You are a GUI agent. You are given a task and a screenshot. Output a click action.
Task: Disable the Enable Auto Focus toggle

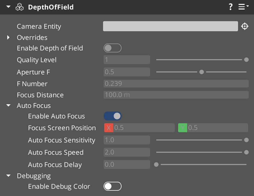[x=113, y=116]
